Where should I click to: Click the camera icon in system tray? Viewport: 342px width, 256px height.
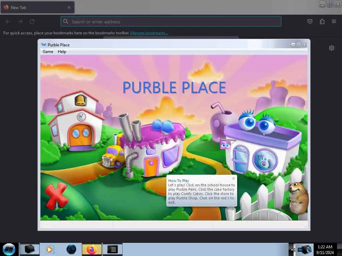[x=305, y=249]
